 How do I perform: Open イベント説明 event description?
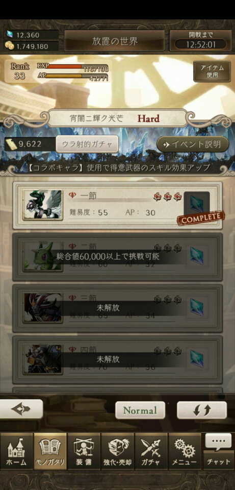click(193, 144)
